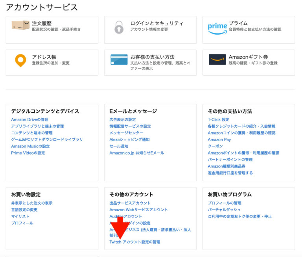
Task: Open Twitch アカウント設定の管理 link
Action: click(x=135, y=242)
